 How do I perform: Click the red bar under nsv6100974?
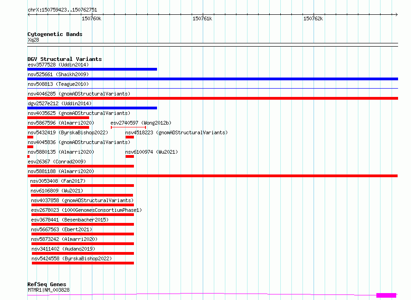[130, 156]
